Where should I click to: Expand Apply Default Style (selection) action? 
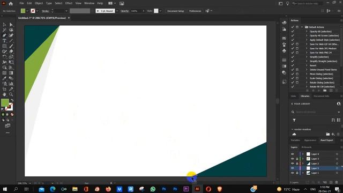click(x=307, y=40)
